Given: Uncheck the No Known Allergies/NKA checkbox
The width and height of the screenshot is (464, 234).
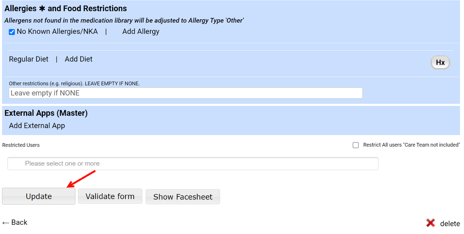Looking at the screenshot, I should pyautogui.click(x=12, y=32).
